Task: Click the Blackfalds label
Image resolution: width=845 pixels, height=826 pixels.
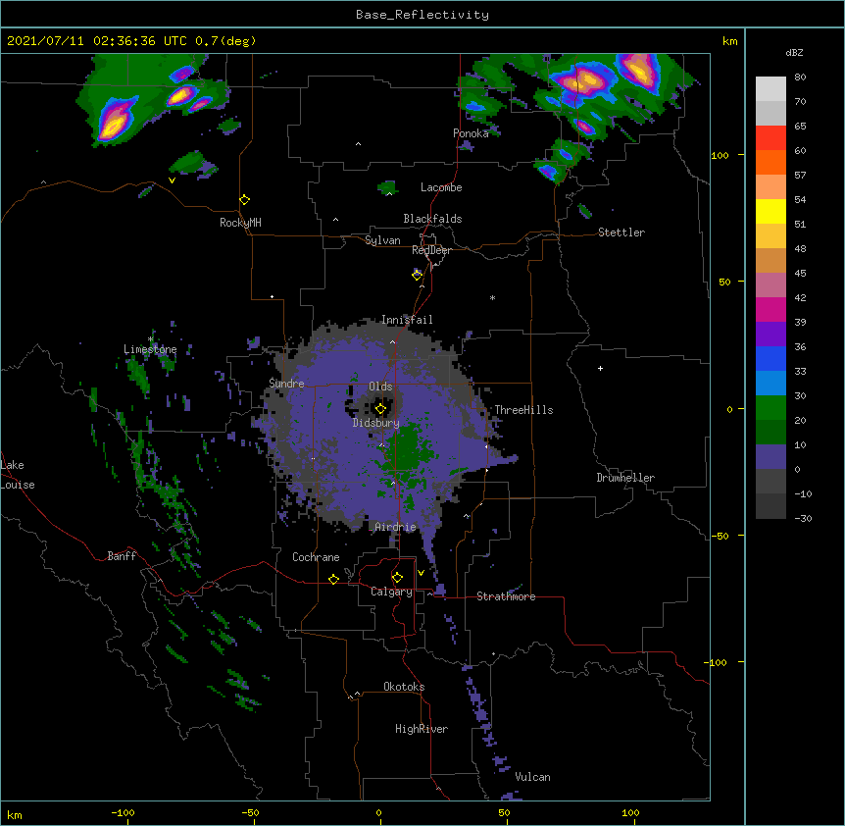Action: [x=432, y=219]
